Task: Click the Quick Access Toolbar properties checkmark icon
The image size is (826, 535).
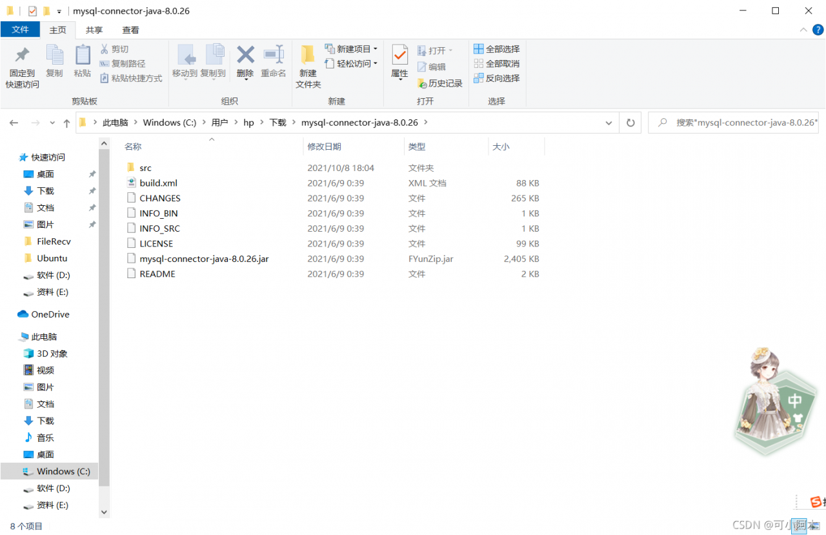Action: (32, 11)
